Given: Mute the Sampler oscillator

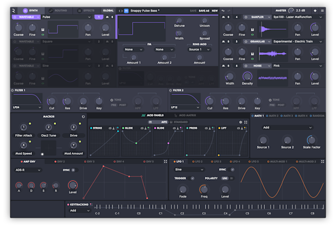Looking at the screenshot, I should (223, 17).
